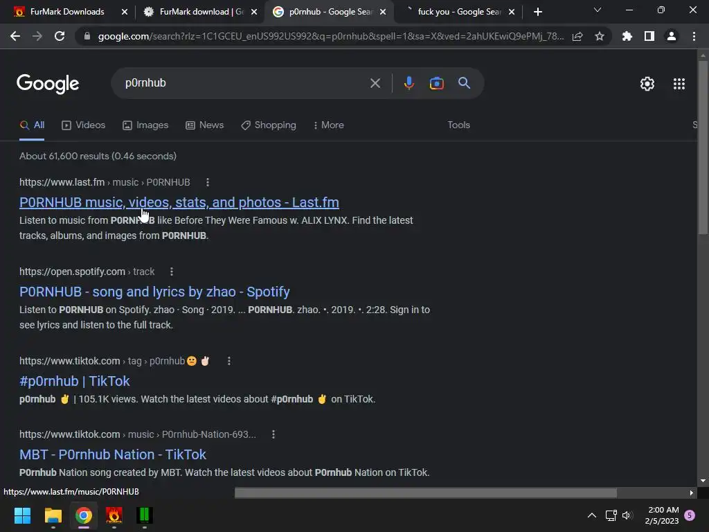Click the green taskbar app icon
Viewport: 709px width, 532px height.
point(145,515)
